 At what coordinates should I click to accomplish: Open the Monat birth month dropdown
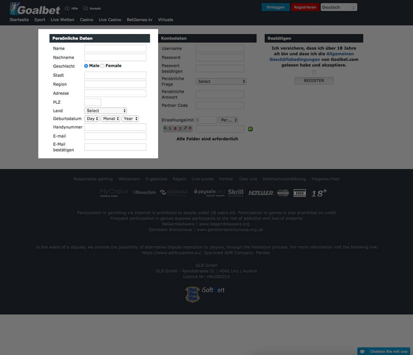pyautogui.click(x=110, y=119)
